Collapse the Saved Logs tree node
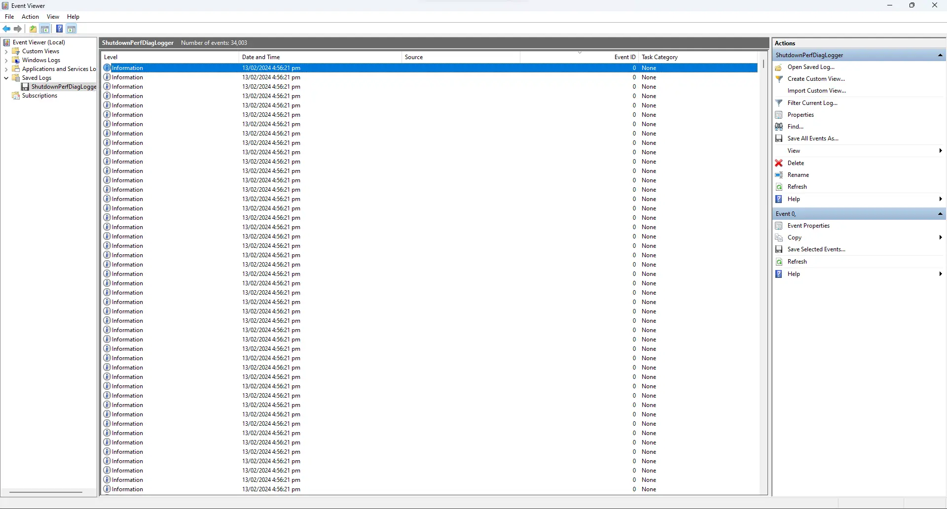This screenshot has height=509, width=947. [x=6, y=78]
